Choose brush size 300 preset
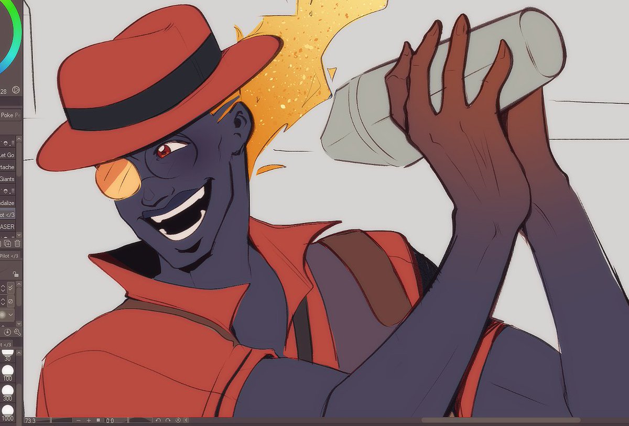Image resolution: width=629 pixels, height=426 pixels. coord(7,394)
